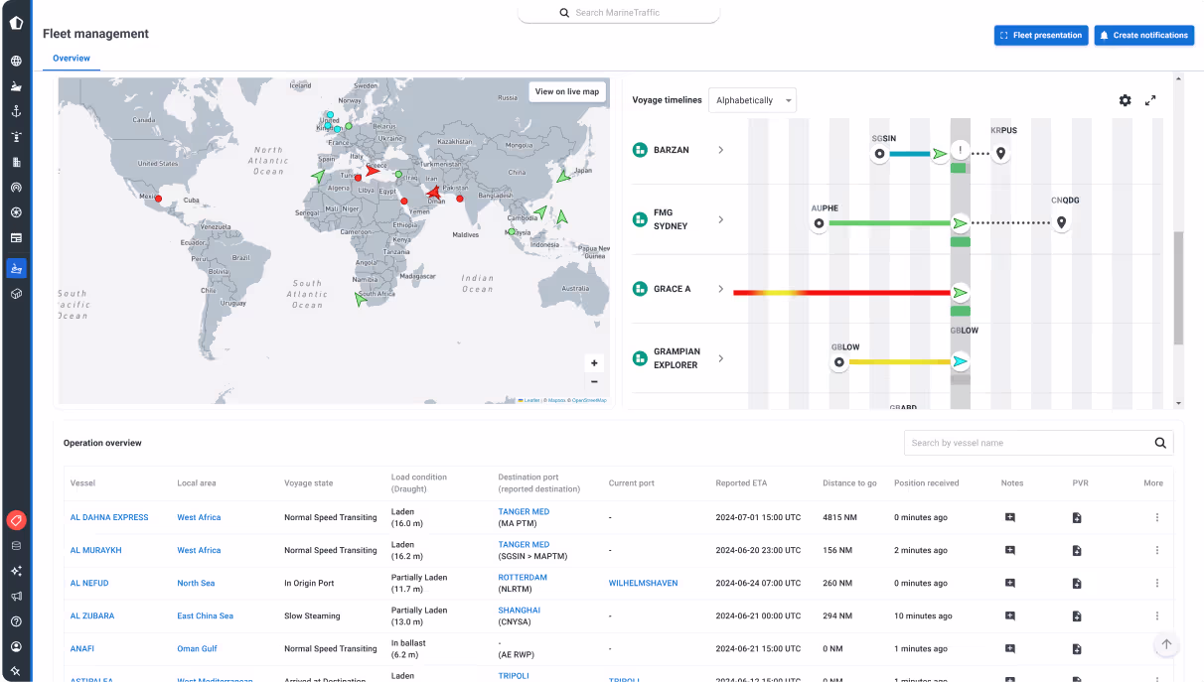This screenshot has width=1204, height=682.
Task: Switch to the Overview tab
Action: pos(72,59)
